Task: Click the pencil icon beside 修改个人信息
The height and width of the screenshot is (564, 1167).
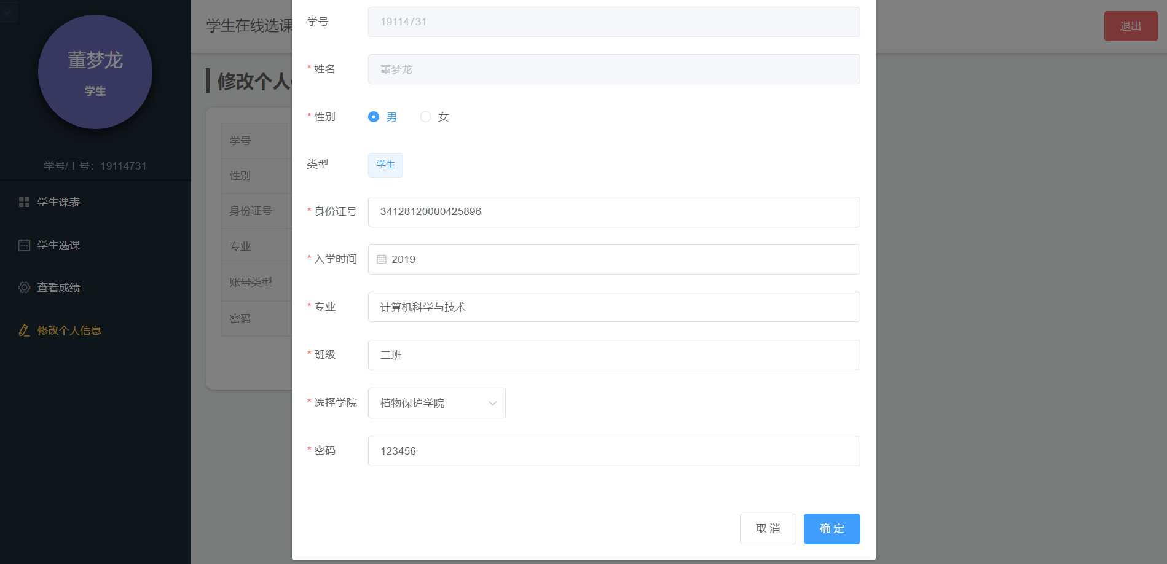Action: click(24, 331)
